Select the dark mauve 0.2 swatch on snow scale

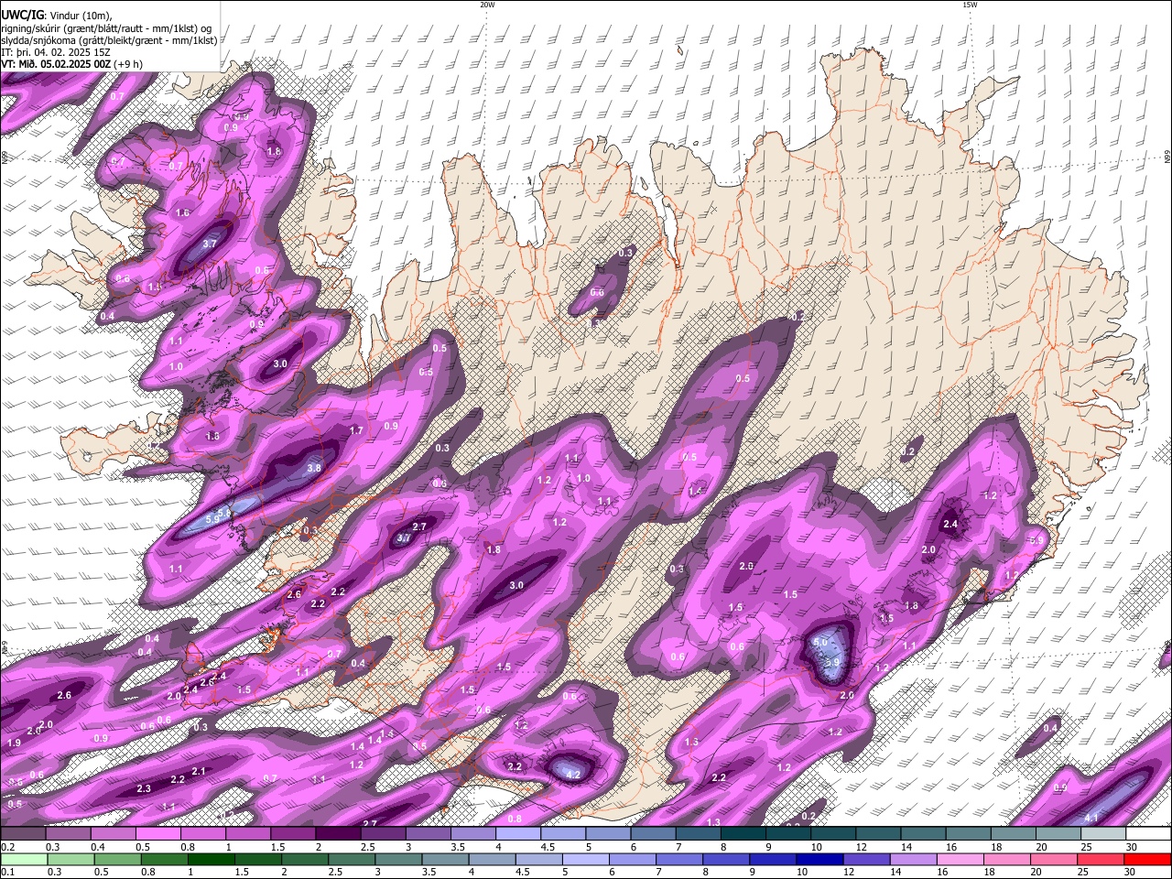click(23, 834)
